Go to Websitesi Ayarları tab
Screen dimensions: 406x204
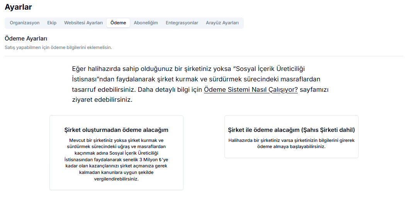pos(83,23)
